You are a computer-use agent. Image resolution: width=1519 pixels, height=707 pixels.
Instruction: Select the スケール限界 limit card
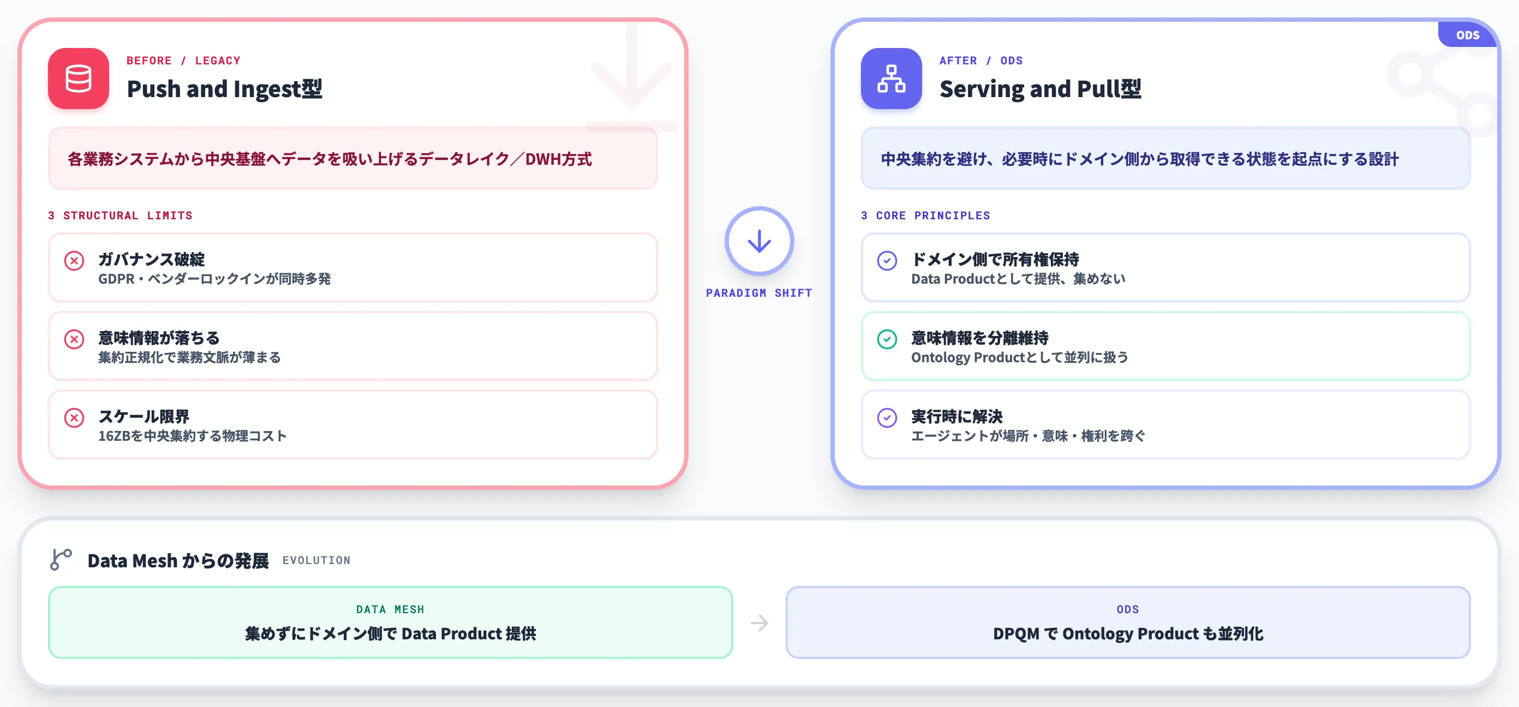pos(352,424)
